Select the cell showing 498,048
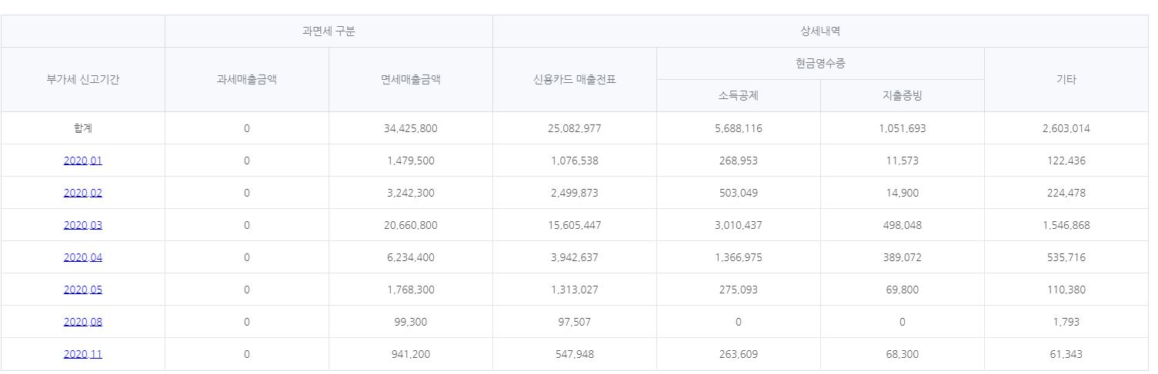The height and width of the screenshot is (374, 1158). [x=902, y=225]
